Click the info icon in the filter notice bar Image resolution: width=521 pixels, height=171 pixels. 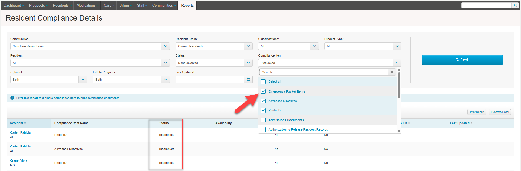tap(12, 98)
